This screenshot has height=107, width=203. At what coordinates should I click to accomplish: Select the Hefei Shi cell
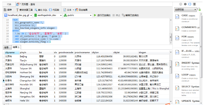(x=29, y=101)
